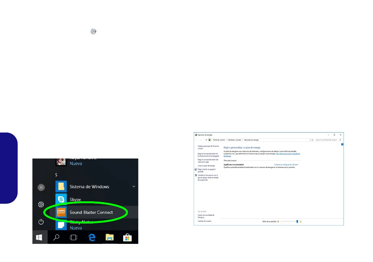Image resolution: width=373 pixels, height=262 pixels.
Task: Open the address bar history dropdown
Action: point(310,140)
